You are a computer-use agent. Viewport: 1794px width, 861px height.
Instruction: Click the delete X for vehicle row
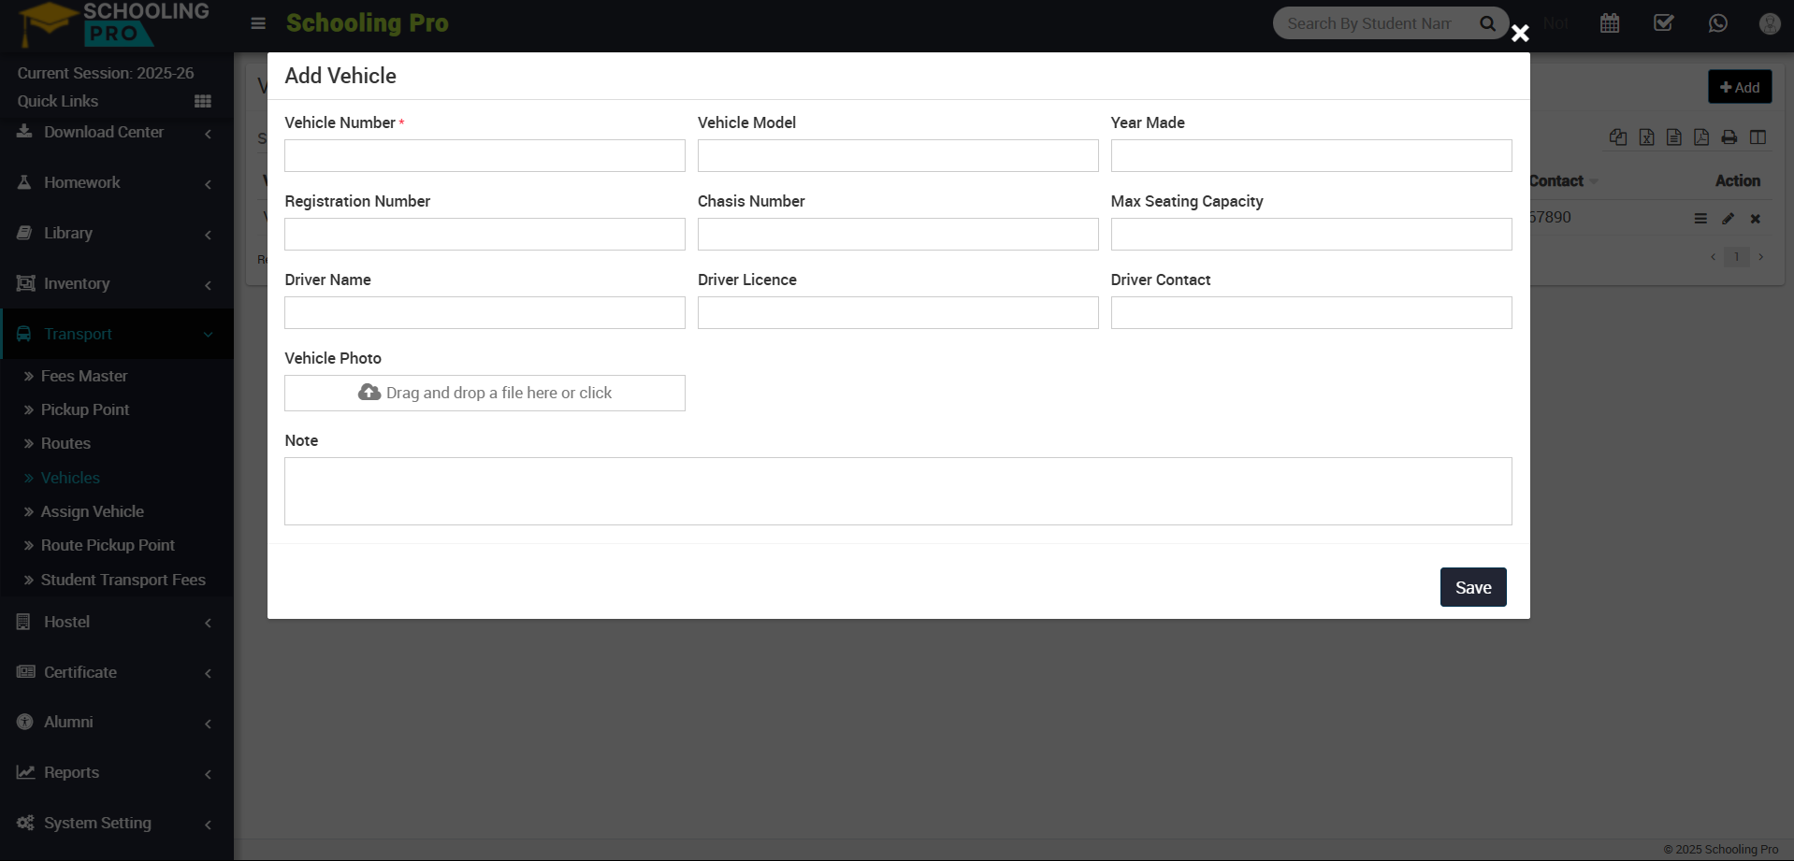(1756, 219)
